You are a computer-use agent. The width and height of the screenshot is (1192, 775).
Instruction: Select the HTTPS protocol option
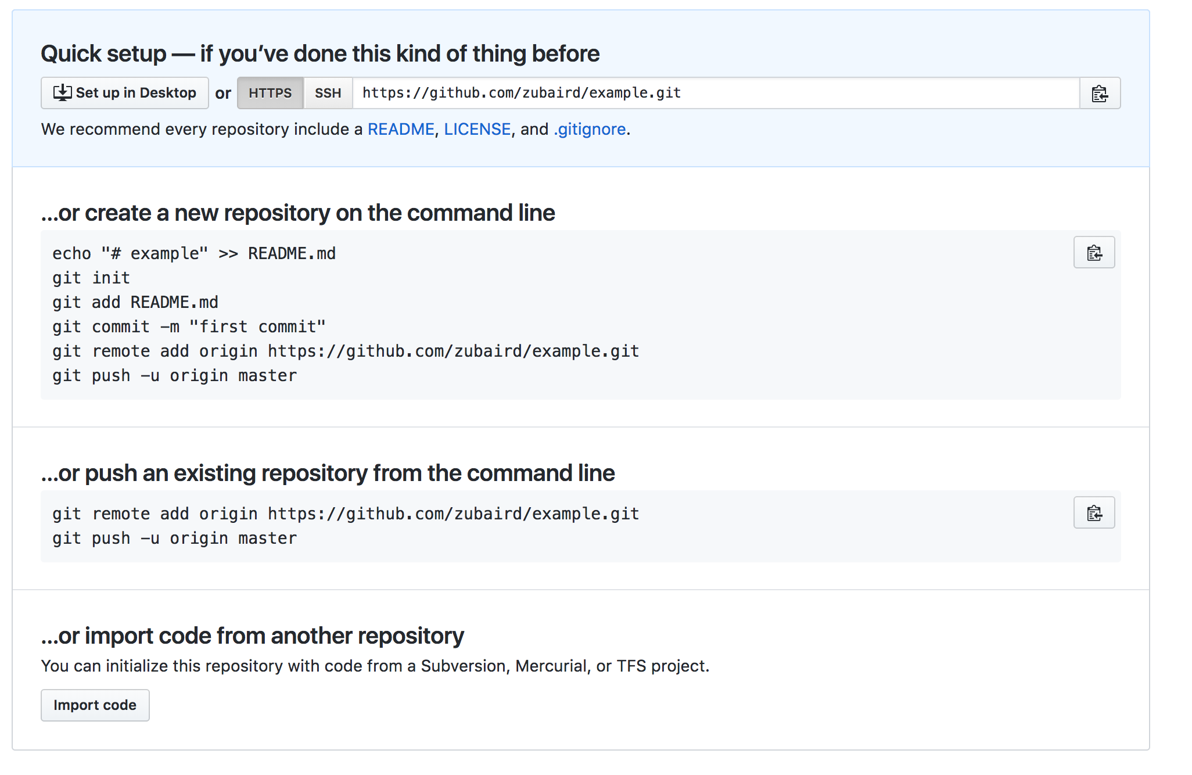(270, 94)
